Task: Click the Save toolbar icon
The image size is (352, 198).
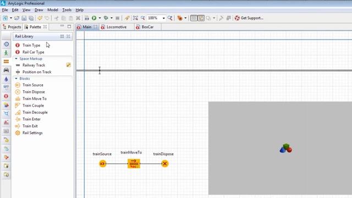Action: coord(24,18)
